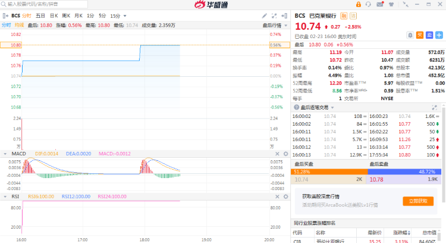Click after-hours bid price 10.74 row
This screenshot has height=243, width=446.
point(328,179)
